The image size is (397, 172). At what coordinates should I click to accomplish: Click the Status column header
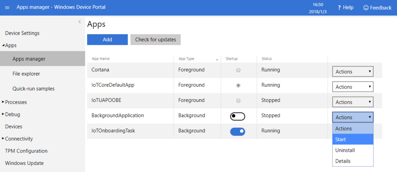pyautogui.click(x=267, y=58)
